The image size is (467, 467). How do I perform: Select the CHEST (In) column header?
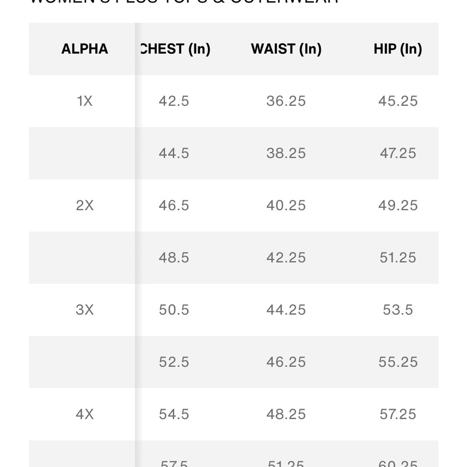tap(175, 49)
